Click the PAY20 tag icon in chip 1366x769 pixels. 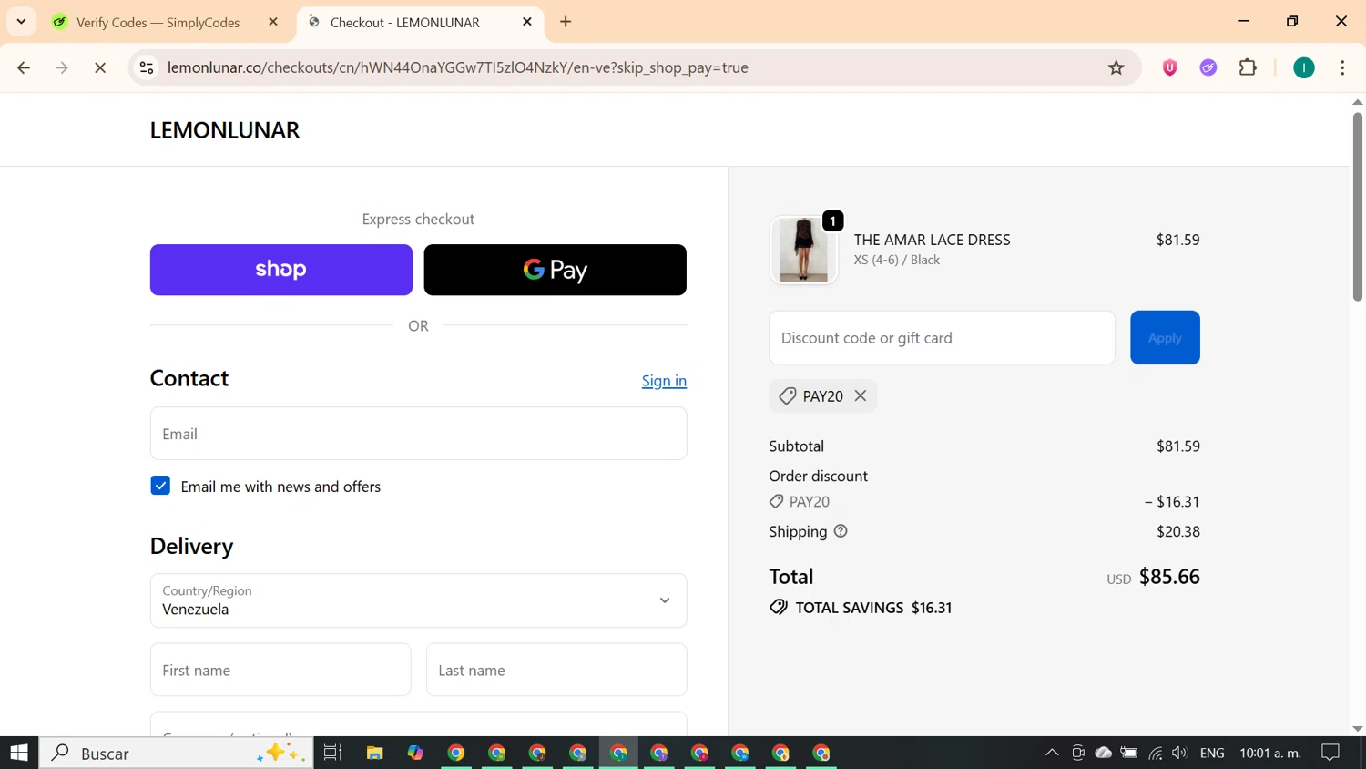pyautogui.click(x=788, y=395)
